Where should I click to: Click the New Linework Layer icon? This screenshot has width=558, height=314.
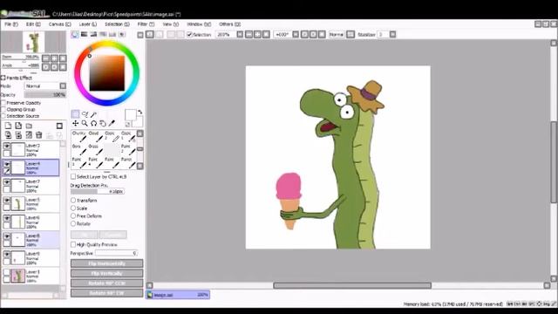[18, 126]
